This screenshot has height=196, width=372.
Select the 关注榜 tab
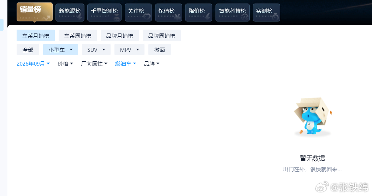coord(138,13)
